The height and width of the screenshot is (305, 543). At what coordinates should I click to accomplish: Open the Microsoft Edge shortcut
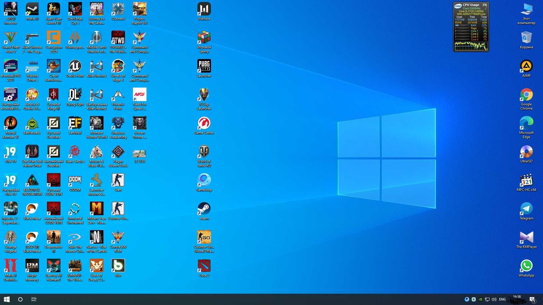527,127
